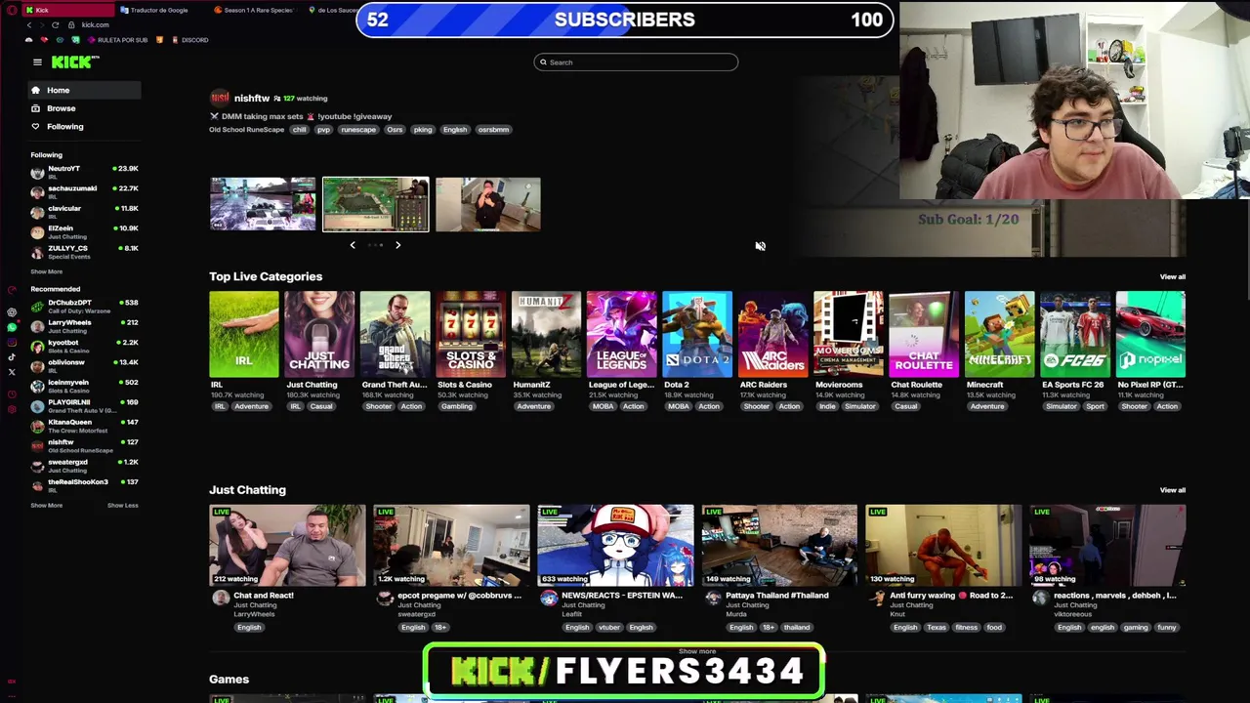Click nishftw channel avatar in featured stream
1250x703 pixels.
[220, 98]
